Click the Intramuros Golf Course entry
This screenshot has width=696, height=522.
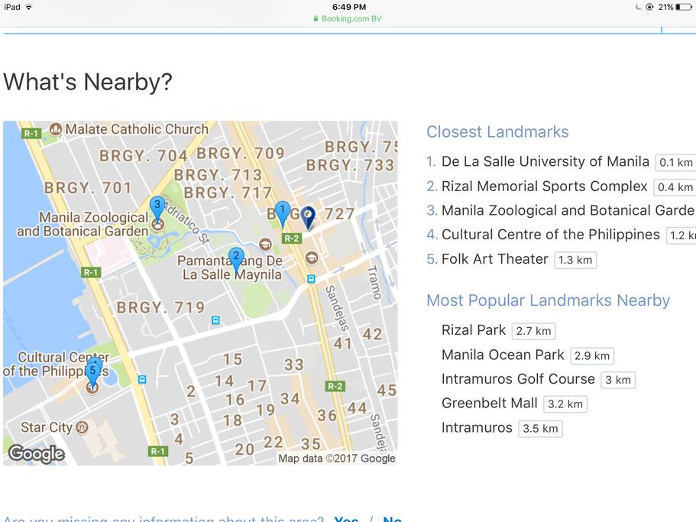click(x=518, y=379)
